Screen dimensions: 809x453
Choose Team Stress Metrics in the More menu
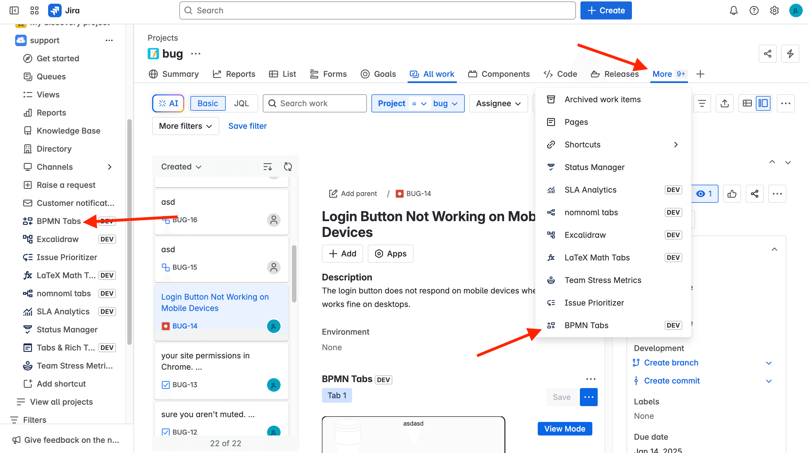613,280
